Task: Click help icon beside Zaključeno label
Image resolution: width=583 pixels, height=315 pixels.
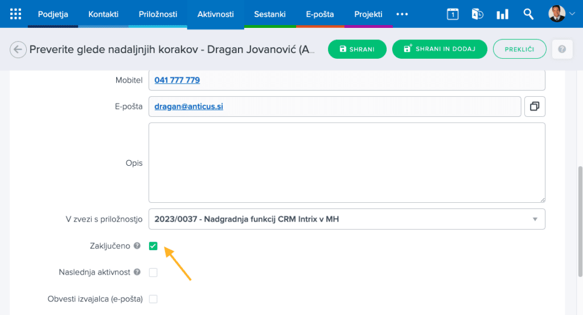Action: click(x=137, y=246)
